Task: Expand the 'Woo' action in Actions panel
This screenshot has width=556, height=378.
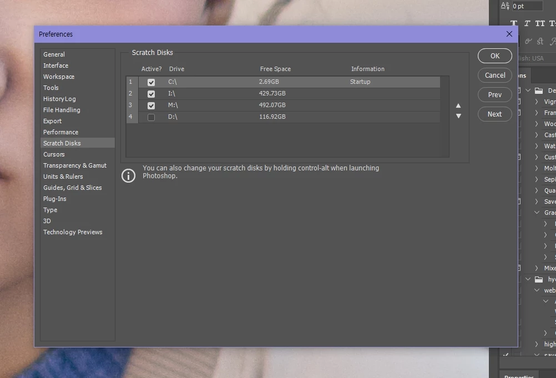Action: tap(537, 124)
